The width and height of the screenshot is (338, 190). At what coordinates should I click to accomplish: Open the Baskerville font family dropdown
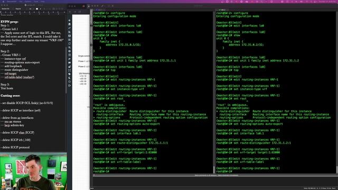[7, 9]
